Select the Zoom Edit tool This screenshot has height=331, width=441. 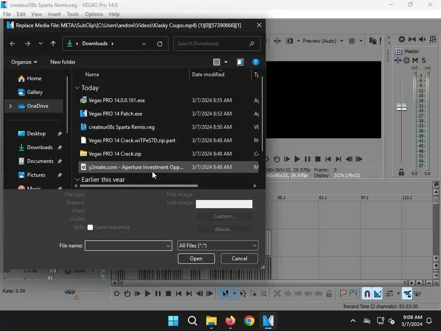(x=264, y=294)
